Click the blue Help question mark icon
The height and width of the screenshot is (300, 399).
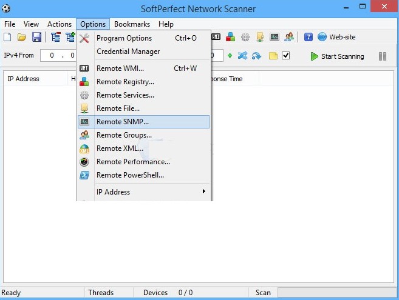308,37
